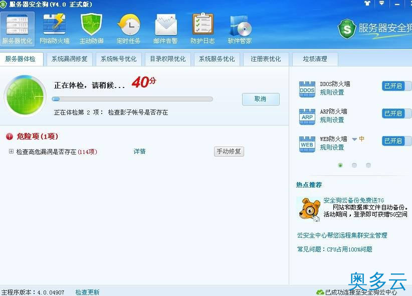Open 常见问题：CPU占用100%问题 link
Image resolution: width=412 pixels, height=296 pixels.
(334, 249)
